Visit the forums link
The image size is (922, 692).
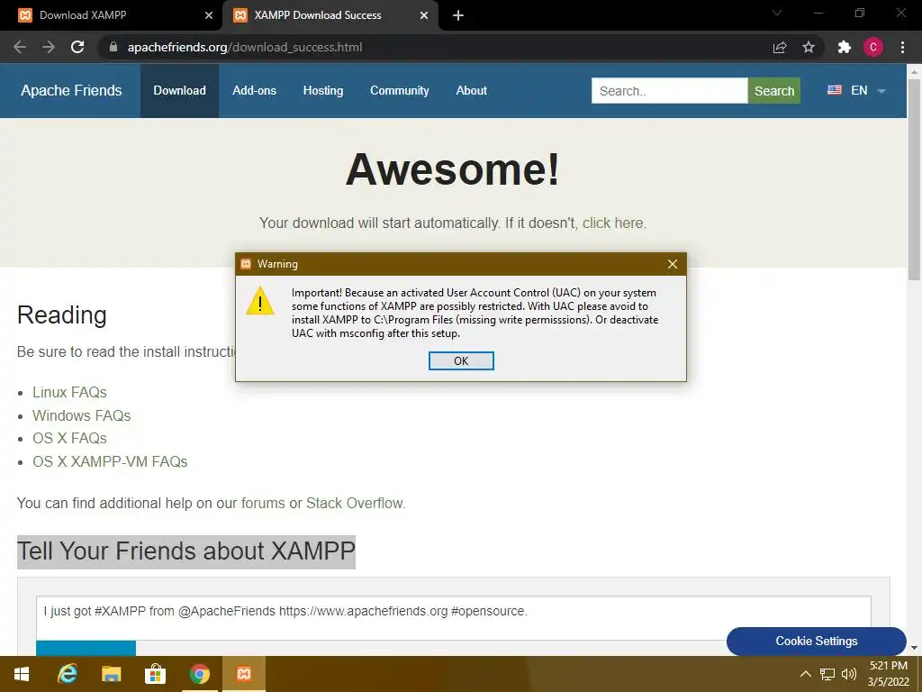tap(263, 503)
